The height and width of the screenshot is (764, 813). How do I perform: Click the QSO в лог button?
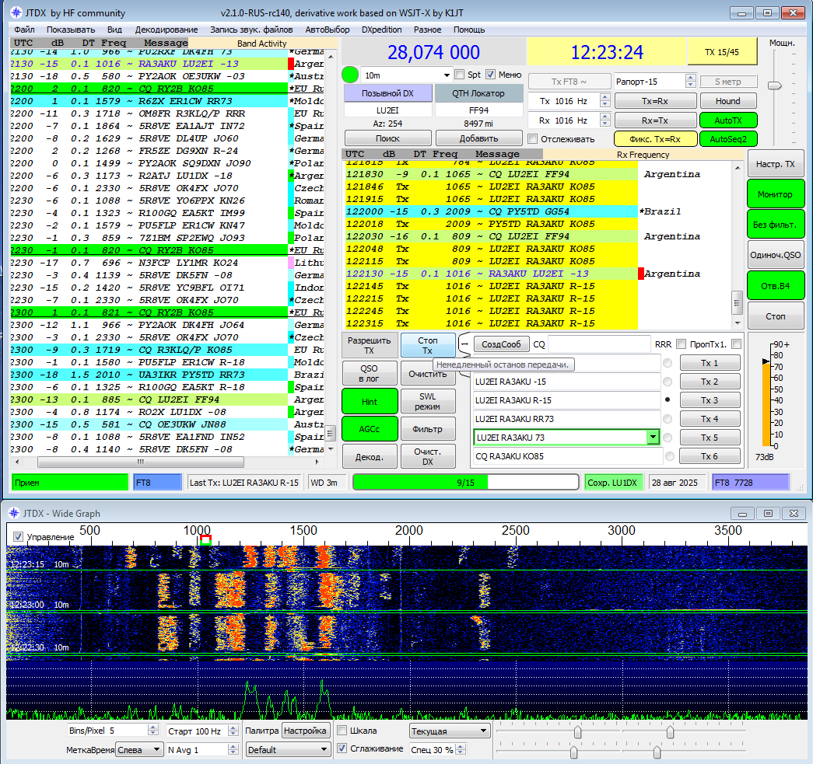click(369, 373)
